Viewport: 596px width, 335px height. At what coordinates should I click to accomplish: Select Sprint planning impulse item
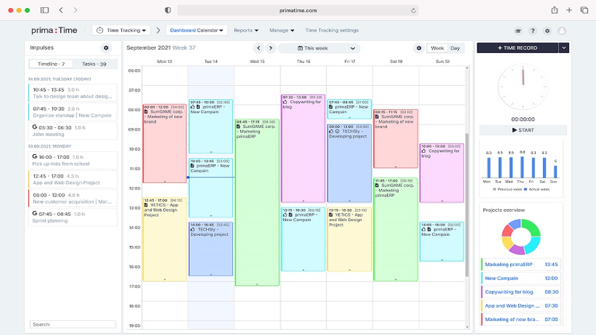tap(72, 217)
